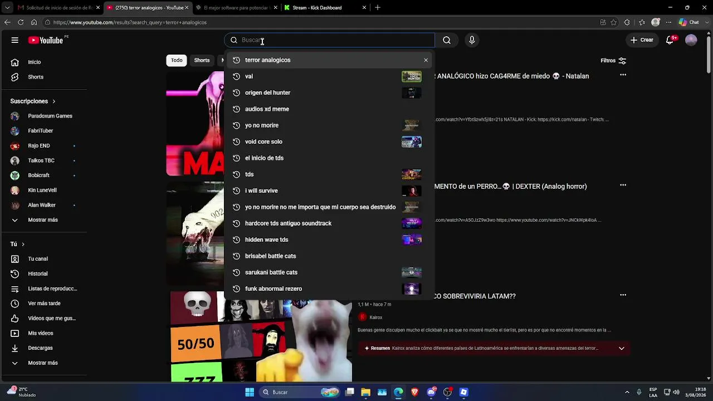This screenshot has width=713, height=401.
Task: Select the Todo filter chip
Action: [177, 60]
